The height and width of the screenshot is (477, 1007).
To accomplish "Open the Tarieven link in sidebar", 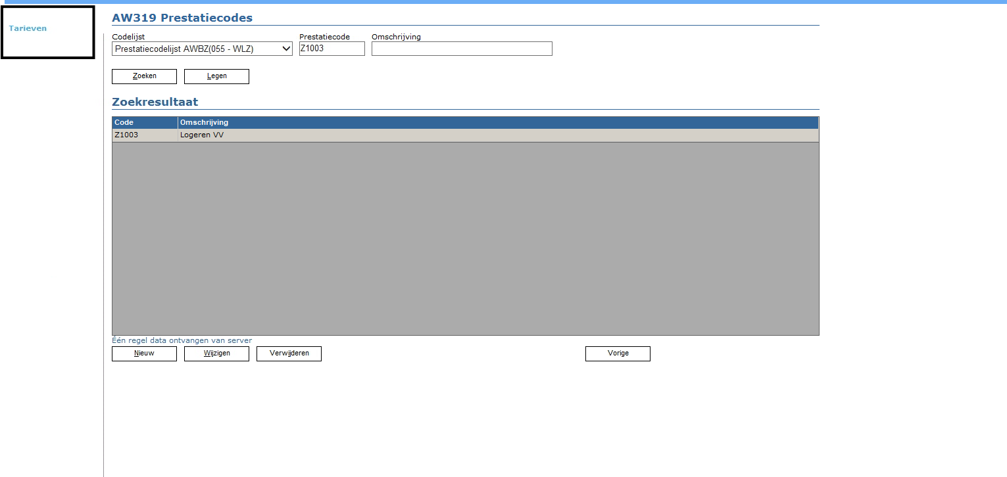I will 28,28.
